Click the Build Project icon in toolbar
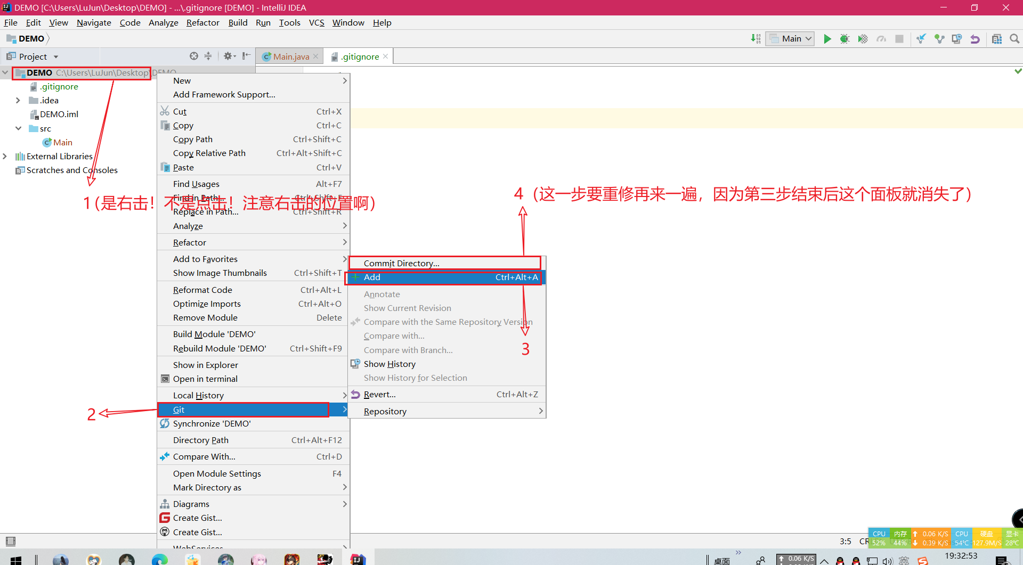The width and height of the screenshot is (1023, 565). coord(756,38)
